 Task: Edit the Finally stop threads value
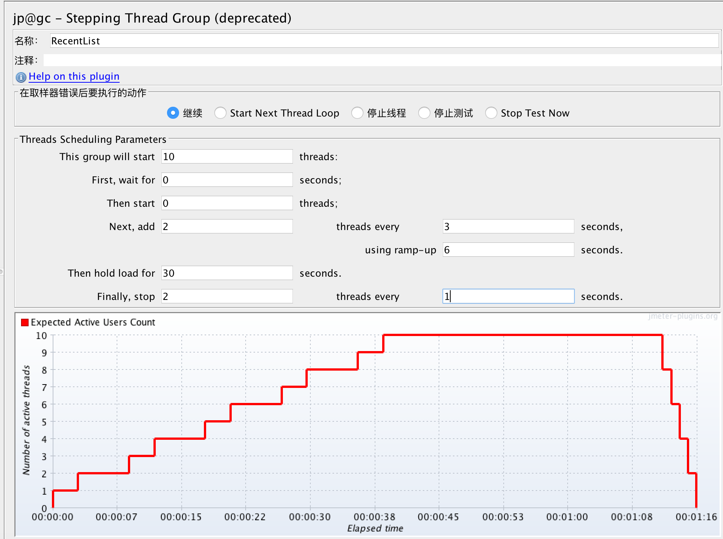[x=226, y=296]
